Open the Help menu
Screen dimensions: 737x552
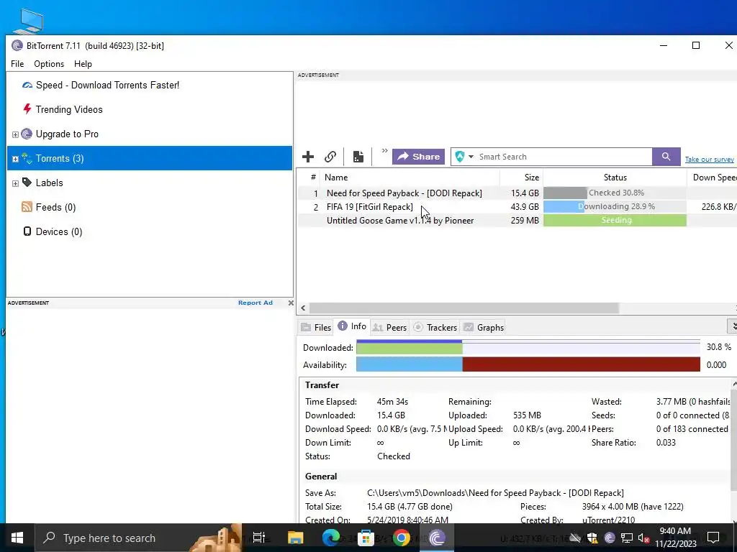(83, 64)
